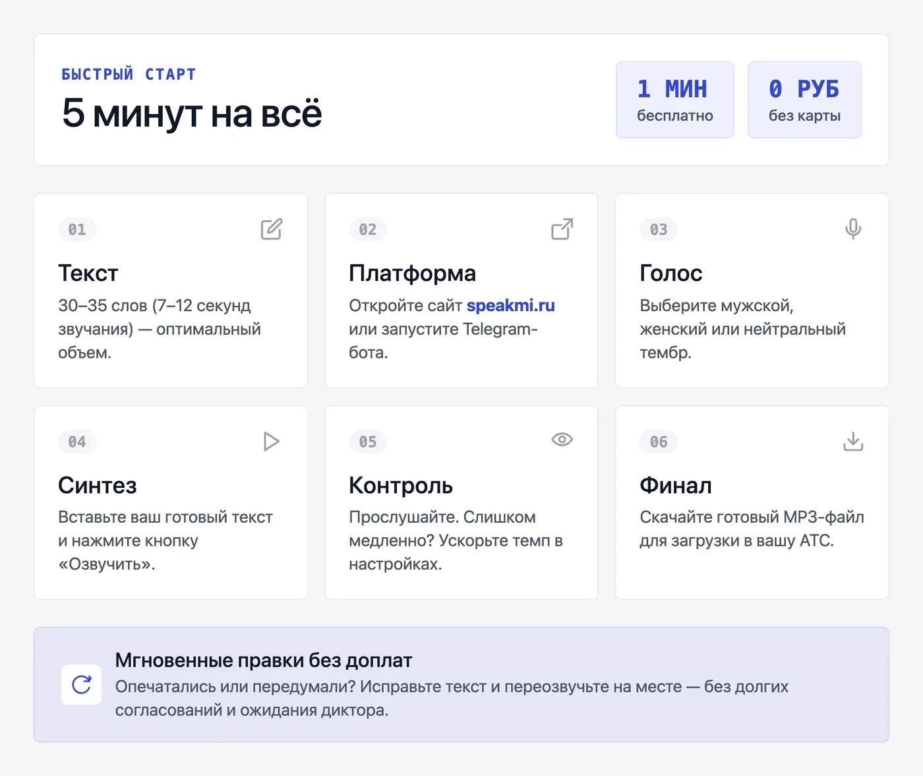Click the step number 04 badge
This screenshot has width=923, height=776.
coord(77,442)
